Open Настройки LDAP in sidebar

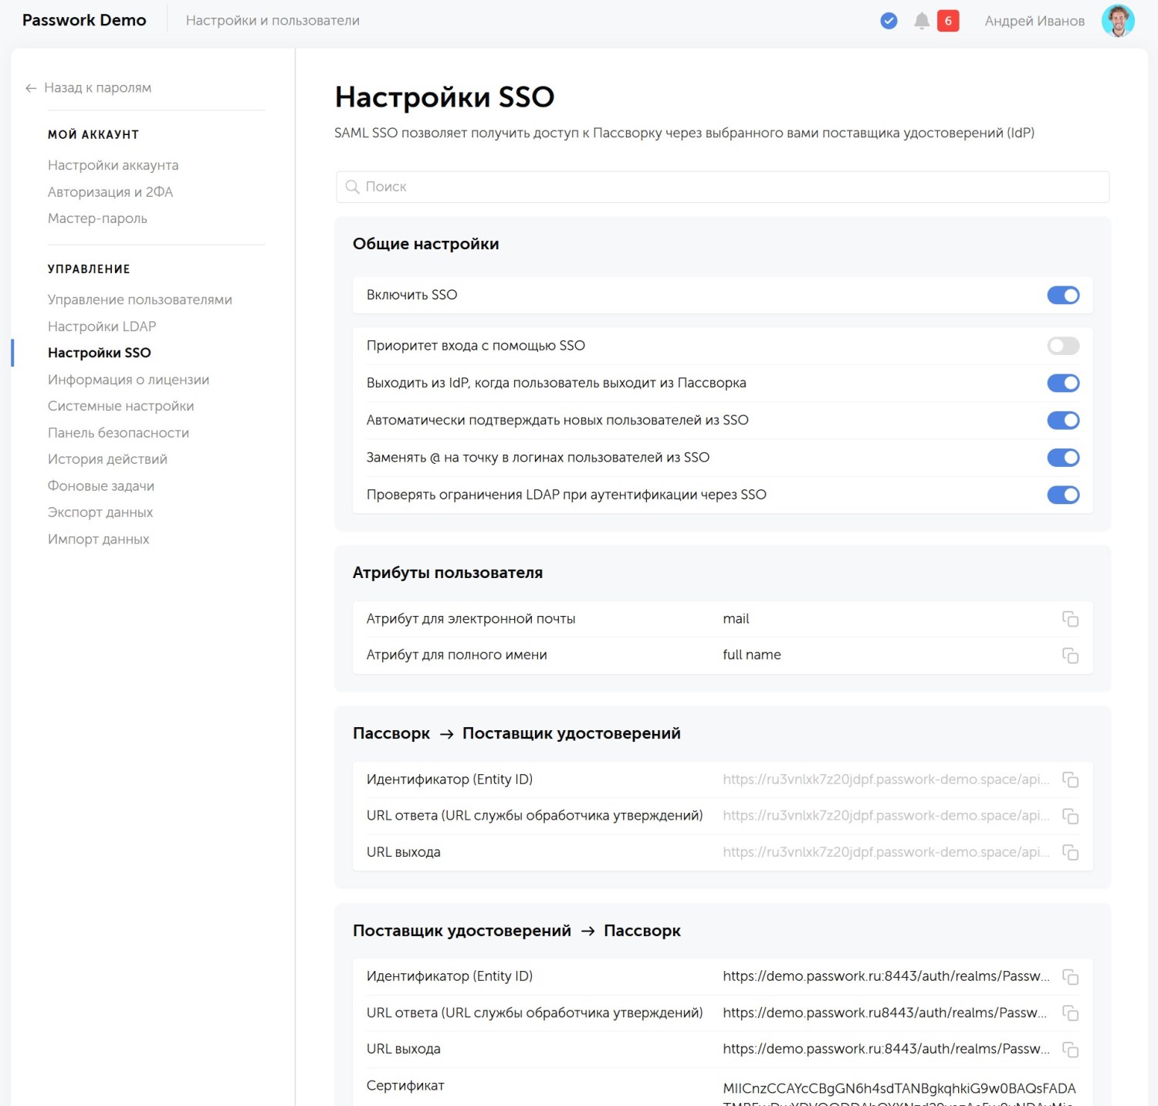[102, 326]
